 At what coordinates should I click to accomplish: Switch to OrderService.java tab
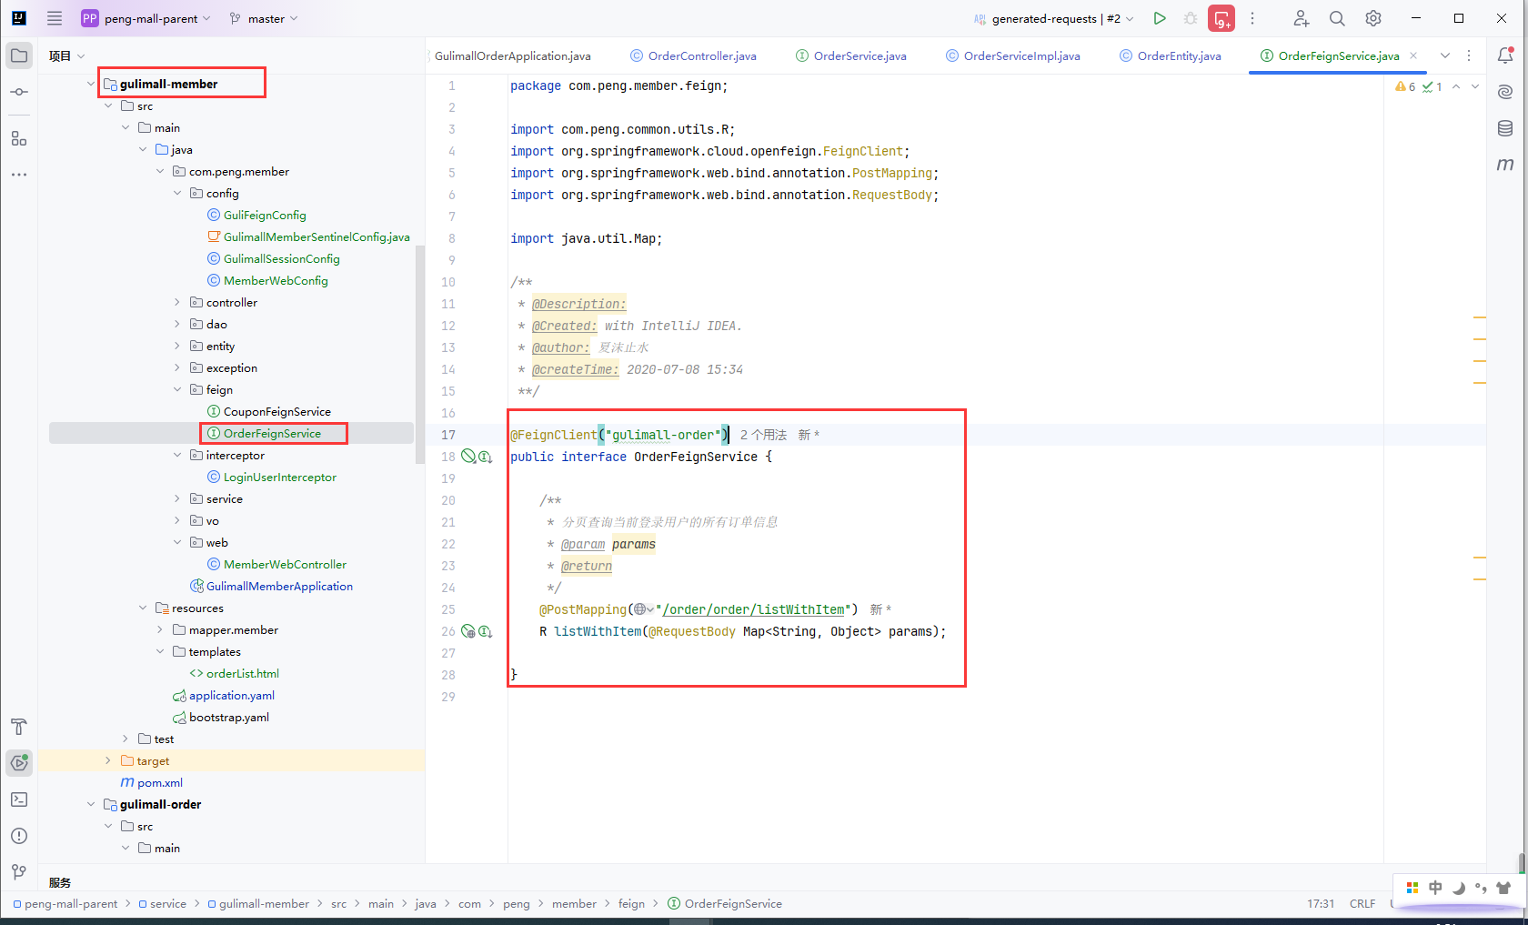851,55
